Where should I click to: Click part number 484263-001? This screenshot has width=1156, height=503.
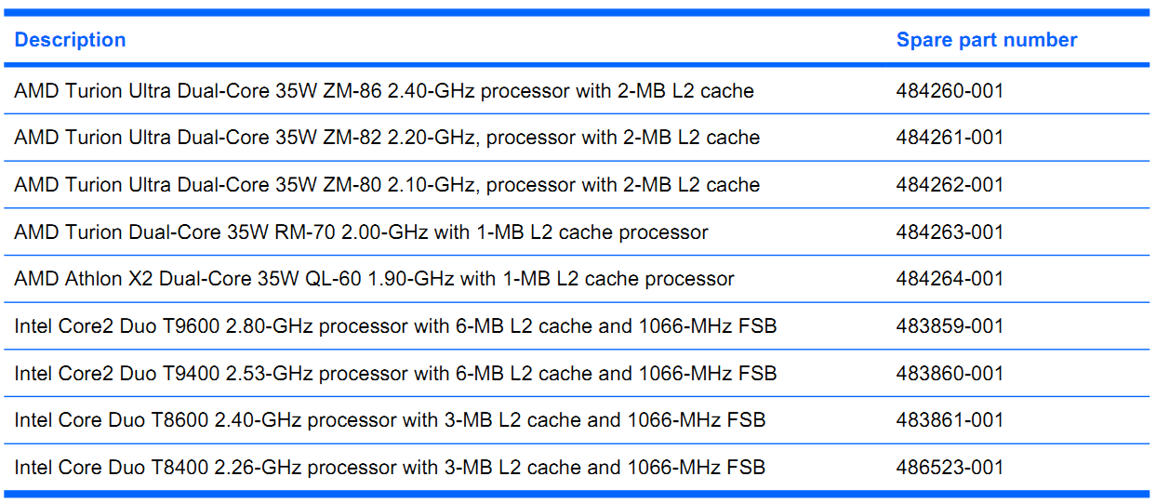[x=950, y=232]
